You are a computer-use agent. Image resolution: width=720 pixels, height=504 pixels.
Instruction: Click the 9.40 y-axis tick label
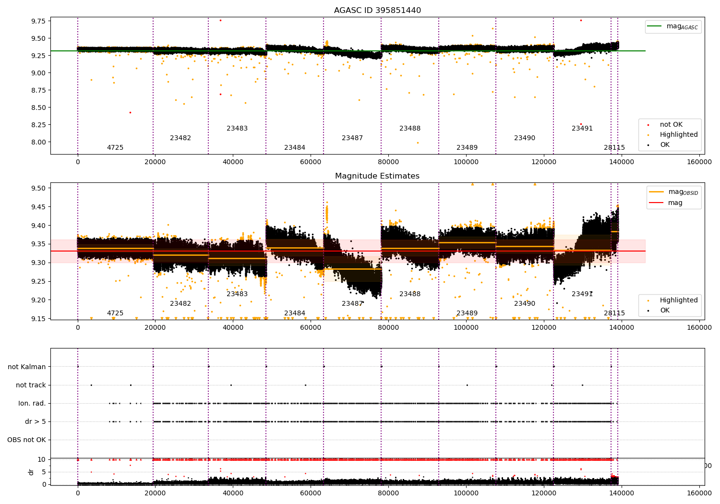point(38,226)
